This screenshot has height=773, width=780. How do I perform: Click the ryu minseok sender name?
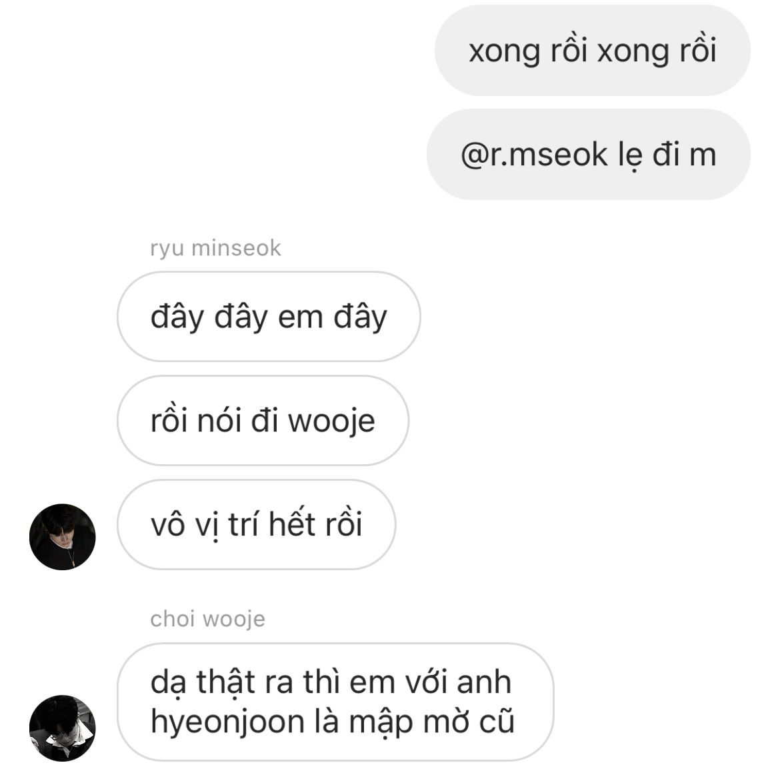[215, 248]
